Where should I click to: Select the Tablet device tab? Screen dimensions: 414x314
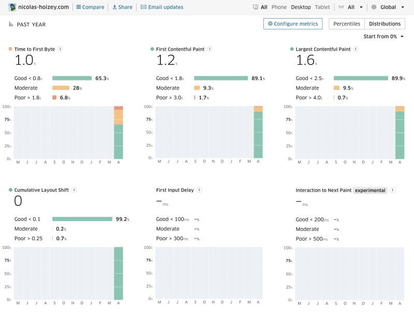[x=322, y=7]
